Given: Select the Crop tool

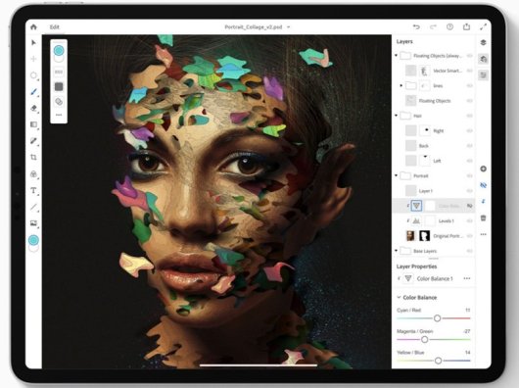Looking at the screenshot, I should click(x=33, y=157).
